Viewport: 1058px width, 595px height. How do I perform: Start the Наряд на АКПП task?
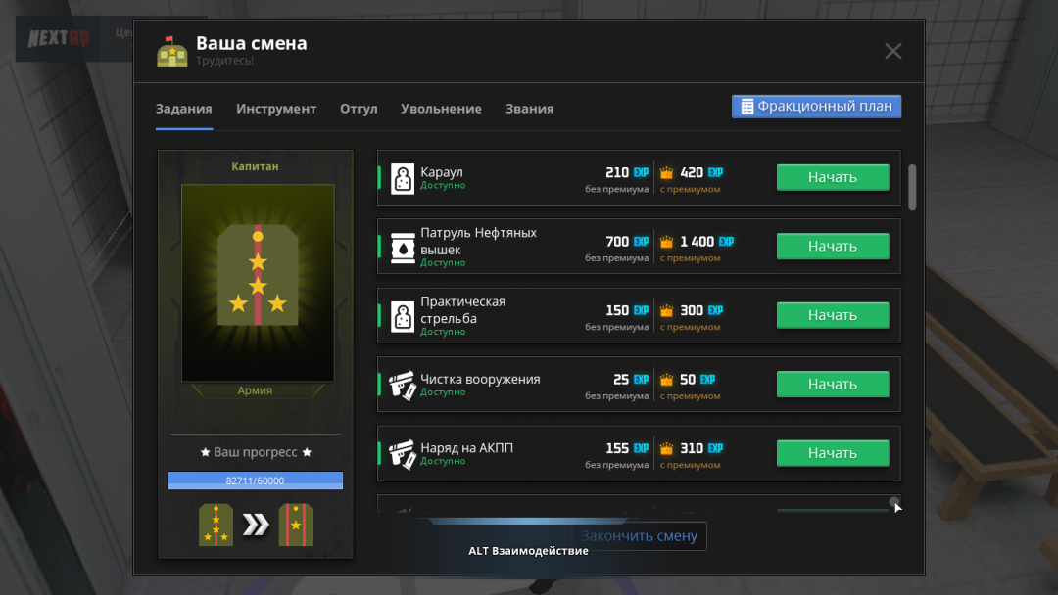point(833,453)
